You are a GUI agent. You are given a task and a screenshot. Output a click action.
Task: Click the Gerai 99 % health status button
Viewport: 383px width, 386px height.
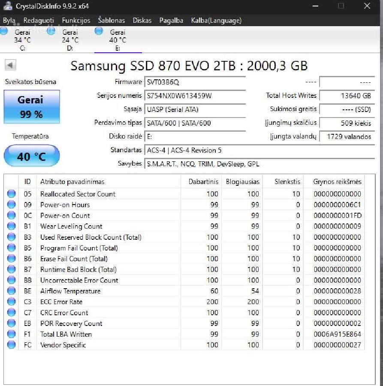tap(32, 107)
